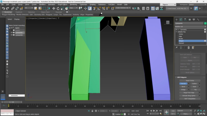Toggle the Layer Explorer icon
This screenshot has width=207, height=116.
coord(148,8)
